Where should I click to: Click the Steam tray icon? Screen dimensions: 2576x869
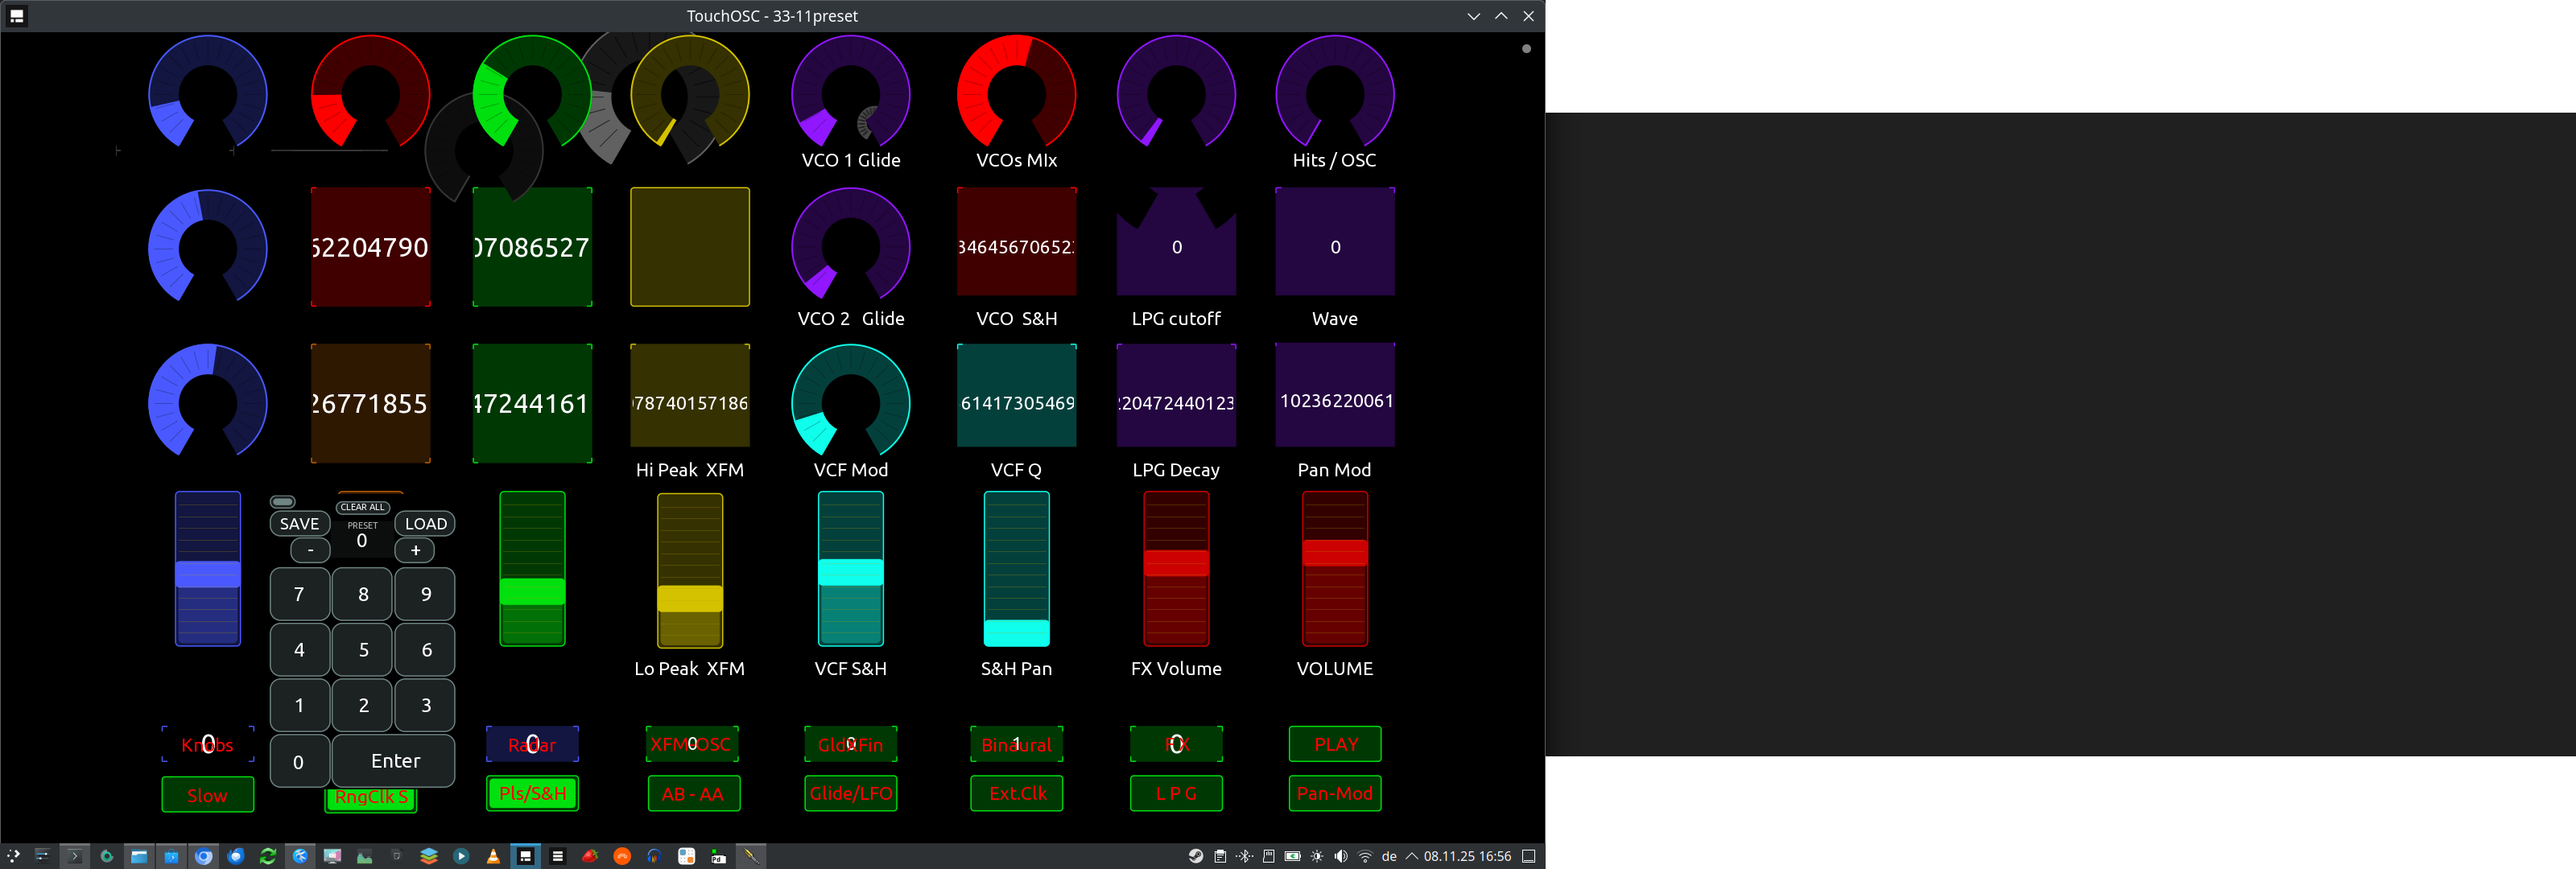1196,856
